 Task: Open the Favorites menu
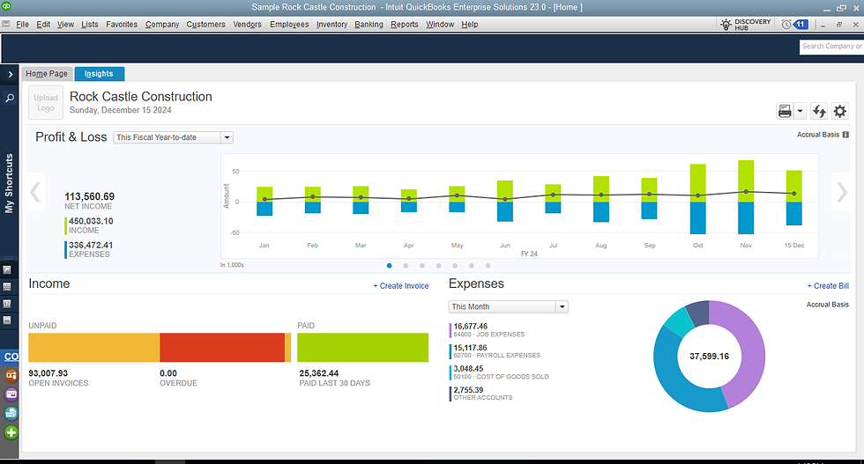pos(122,25)
